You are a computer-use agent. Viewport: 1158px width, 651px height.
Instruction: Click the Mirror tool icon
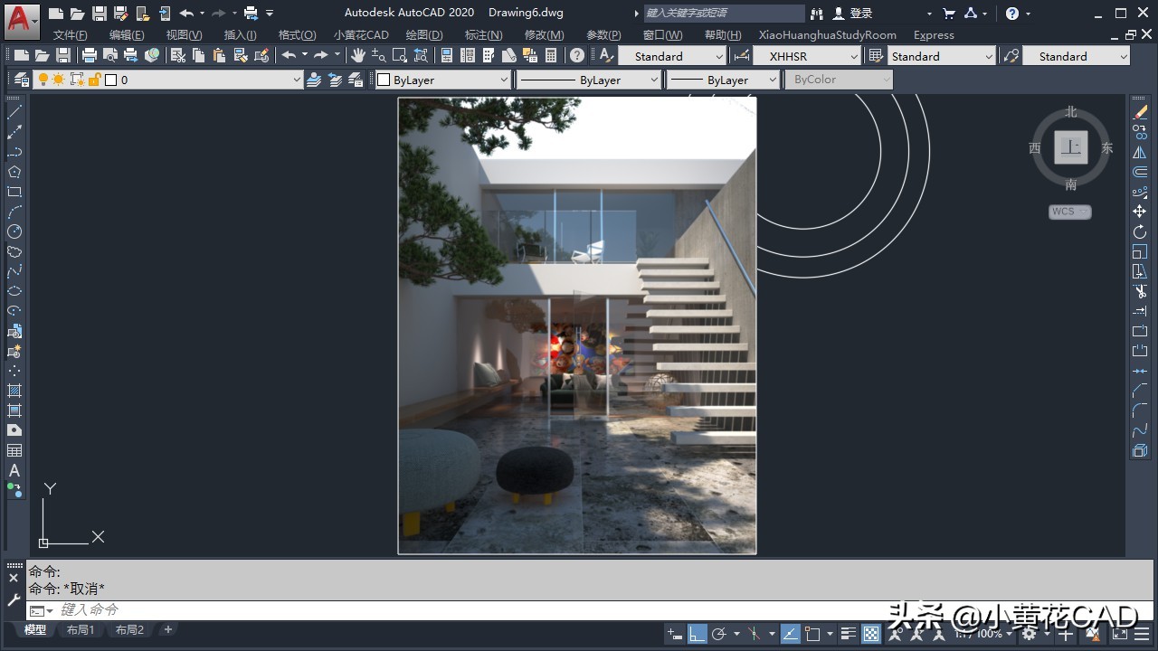pyautogui.click(x=1140, y=152)
